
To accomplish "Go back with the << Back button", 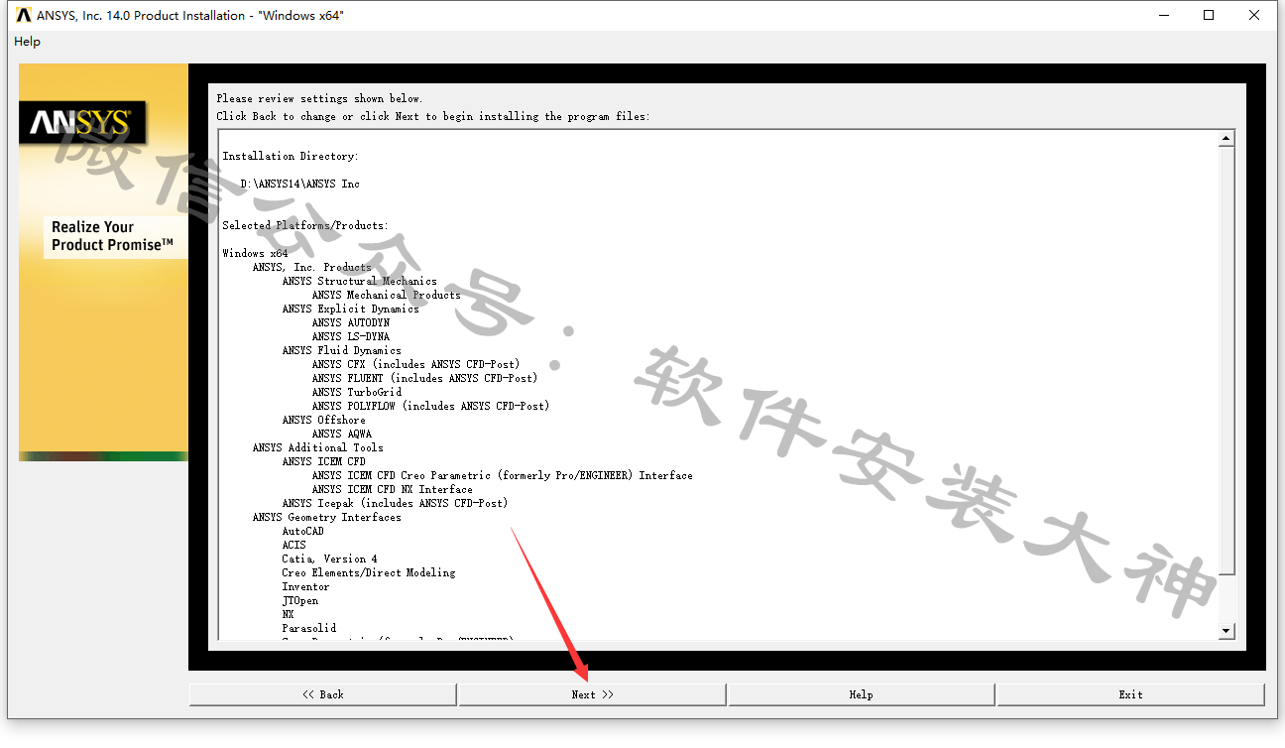I will (323, 694).
